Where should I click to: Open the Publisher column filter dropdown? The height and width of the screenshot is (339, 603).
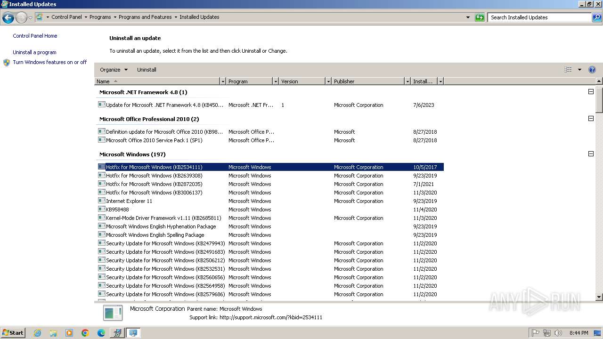(407, 81)
